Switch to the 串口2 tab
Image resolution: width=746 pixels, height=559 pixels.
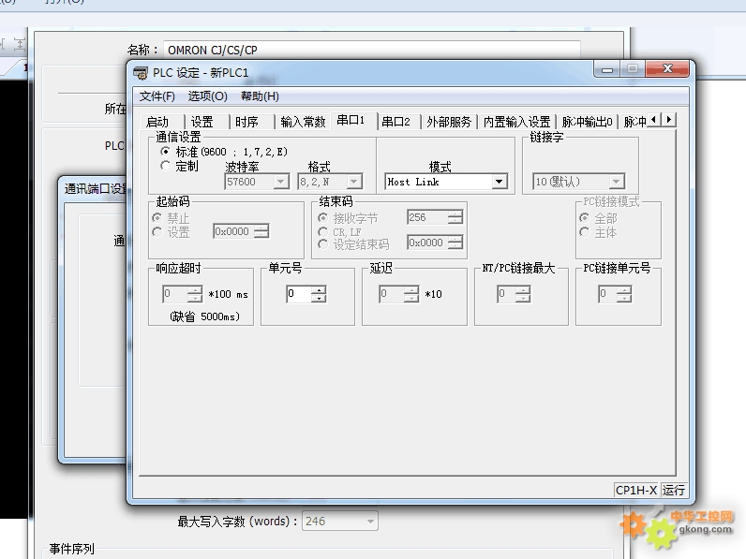(x=396, y=122)
